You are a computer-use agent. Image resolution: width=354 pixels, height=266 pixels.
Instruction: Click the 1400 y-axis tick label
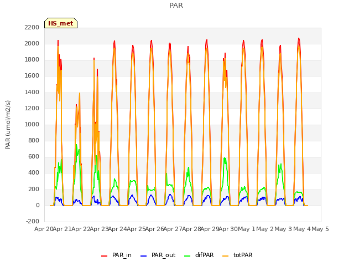coord(32,92)
